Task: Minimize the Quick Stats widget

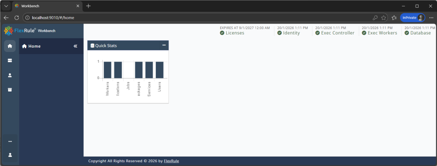Action: [164, 45]
